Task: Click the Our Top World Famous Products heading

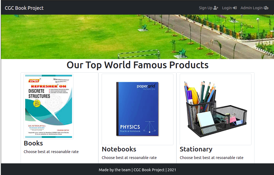Action: (137, 65)
